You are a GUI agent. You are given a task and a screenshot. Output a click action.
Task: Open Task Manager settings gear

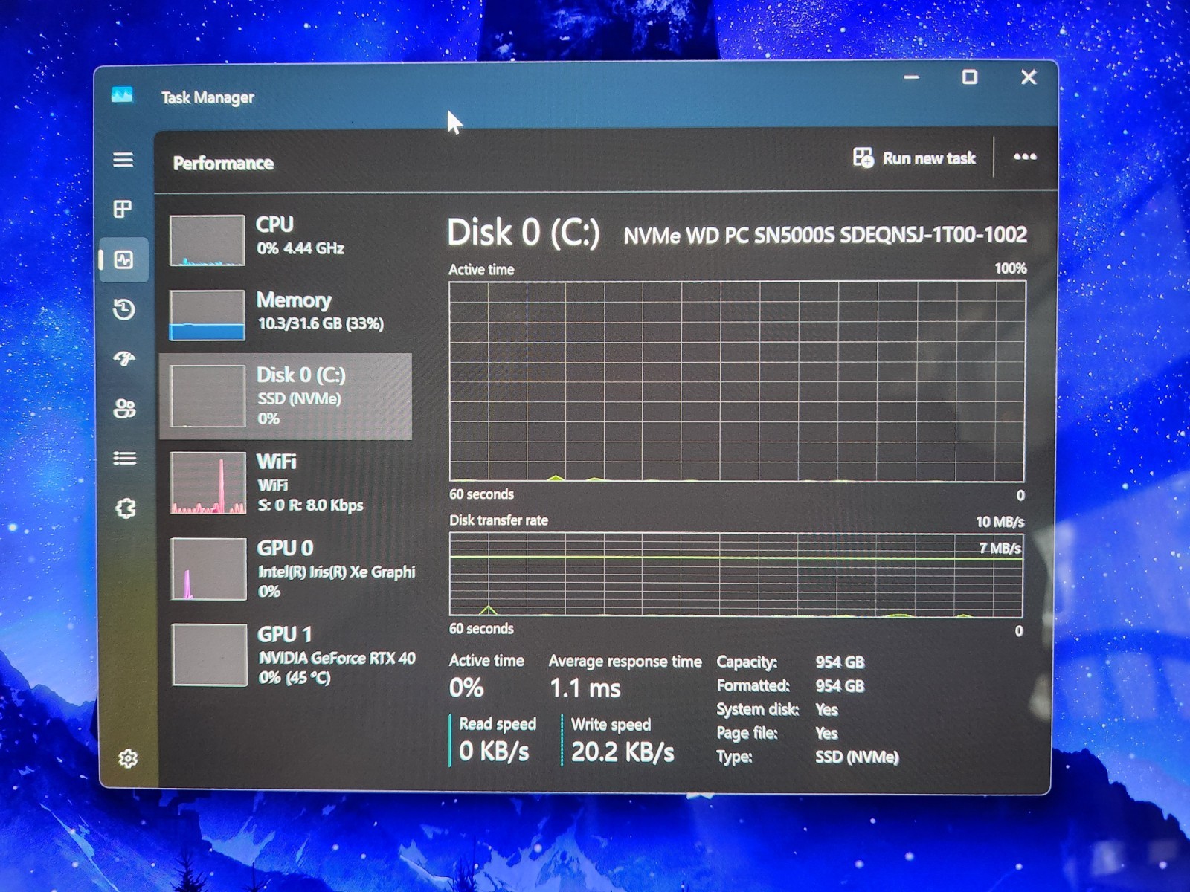128,758
